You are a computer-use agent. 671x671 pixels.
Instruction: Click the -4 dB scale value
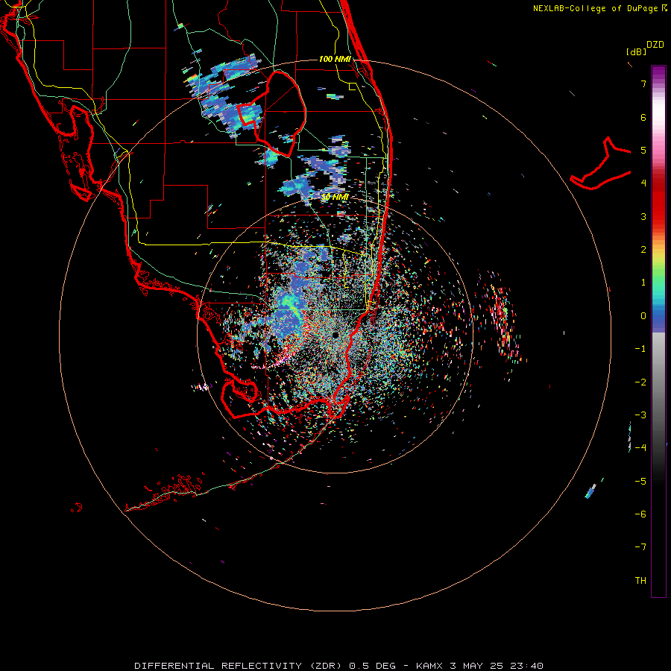[640, 448]
